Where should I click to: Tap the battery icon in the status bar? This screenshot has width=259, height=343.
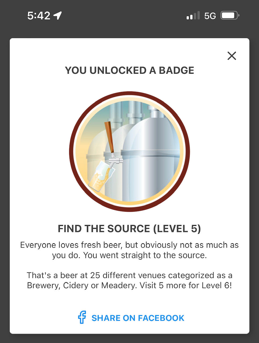click(229, 16)
